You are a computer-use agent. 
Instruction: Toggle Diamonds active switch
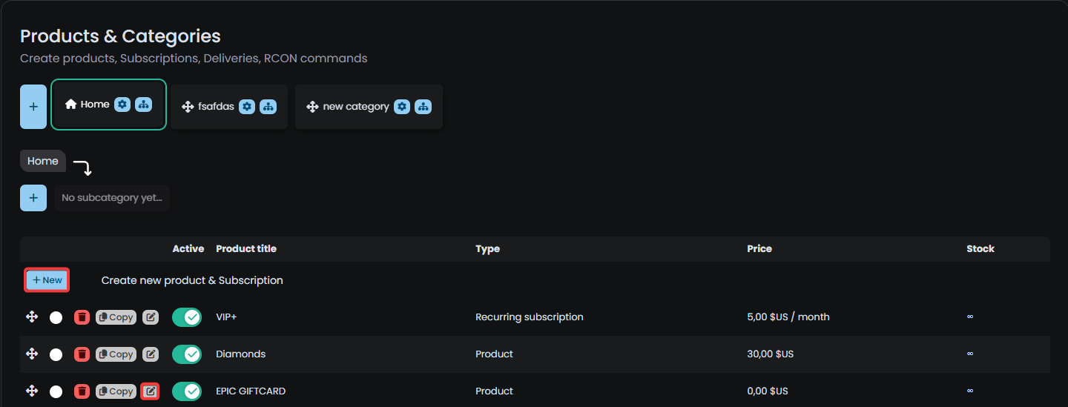coord(187,354)
